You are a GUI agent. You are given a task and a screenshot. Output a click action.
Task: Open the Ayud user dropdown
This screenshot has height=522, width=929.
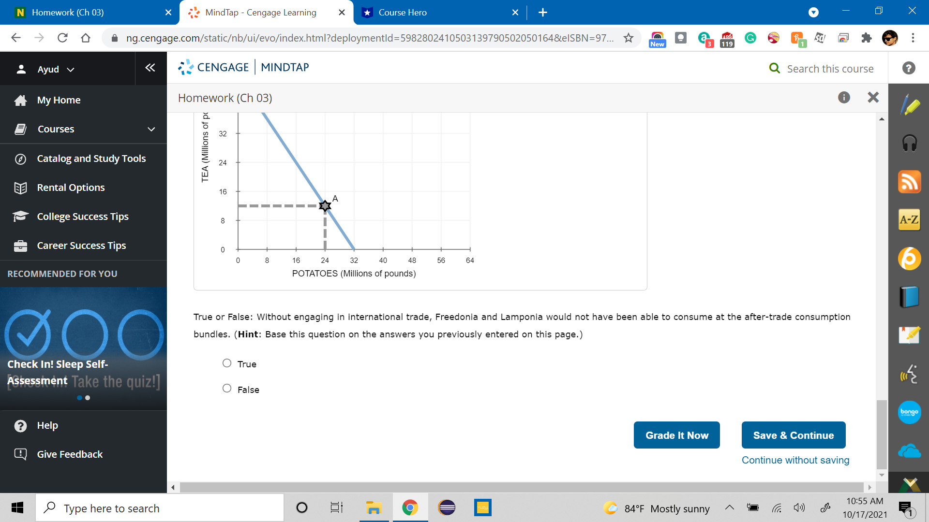pyautogui.click(x=48, y=69)
